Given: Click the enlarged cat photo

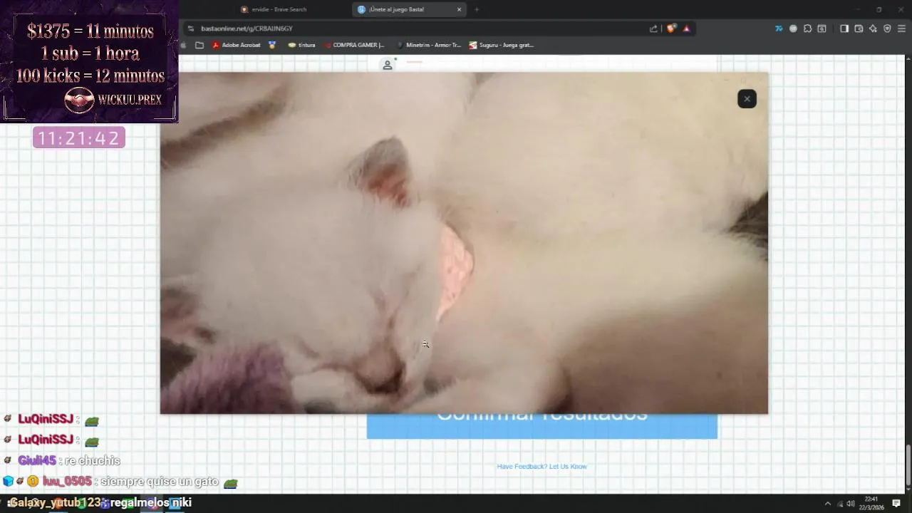Looking at the screenshot, I should (464, 242).
